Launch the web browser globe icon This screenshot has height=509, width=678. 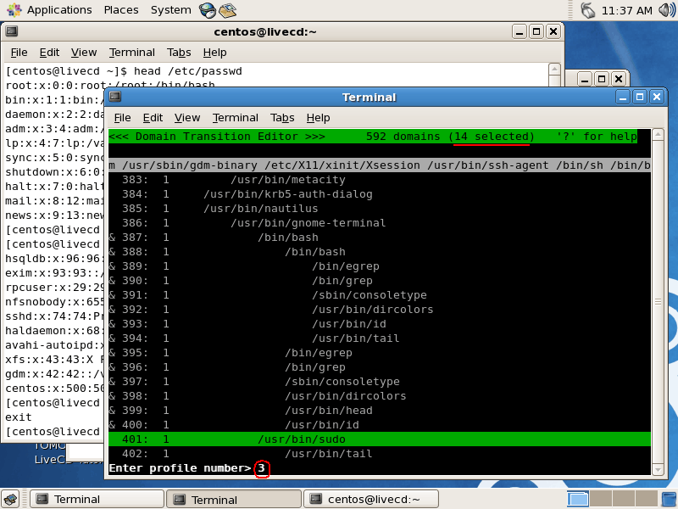208,10
